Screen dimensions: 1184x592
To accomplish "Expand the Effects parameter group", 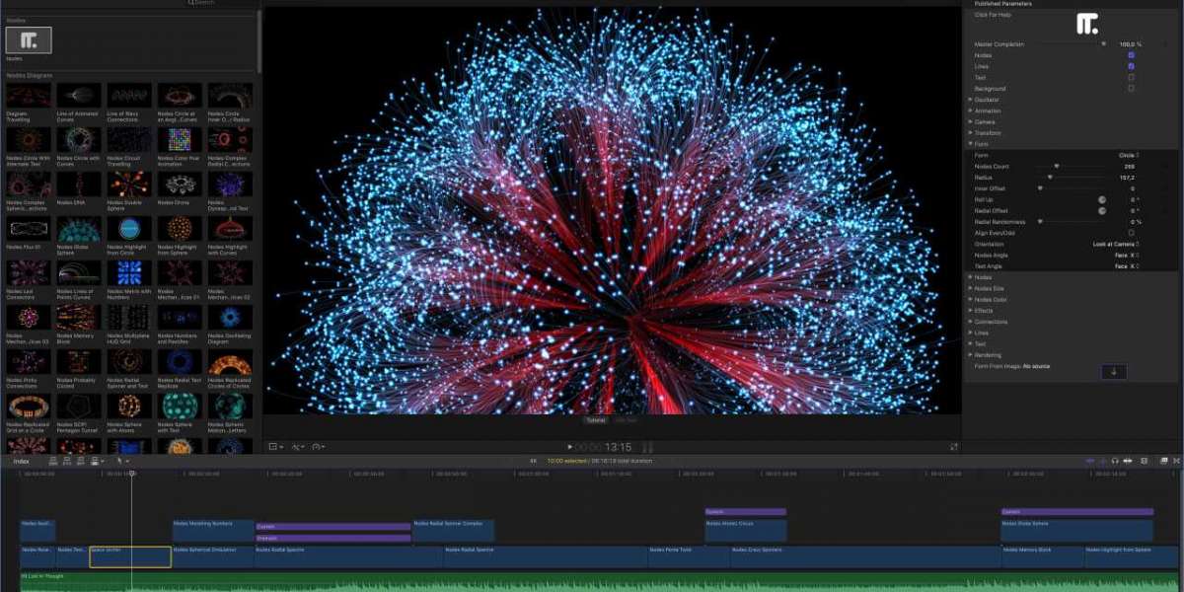I will click(x=970, y=310).
